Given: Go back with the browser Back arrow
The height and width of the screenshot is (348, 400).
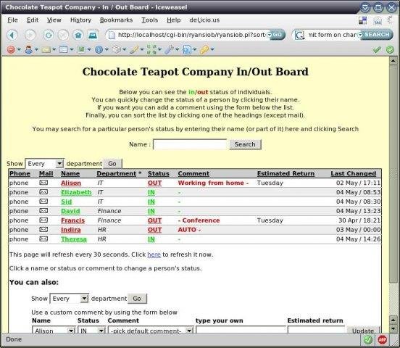Looking at the screenshot, I should click(12, 35).
